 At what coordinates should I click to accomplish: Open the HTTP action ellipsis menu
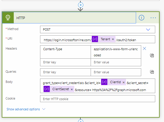tap(153, 18)
